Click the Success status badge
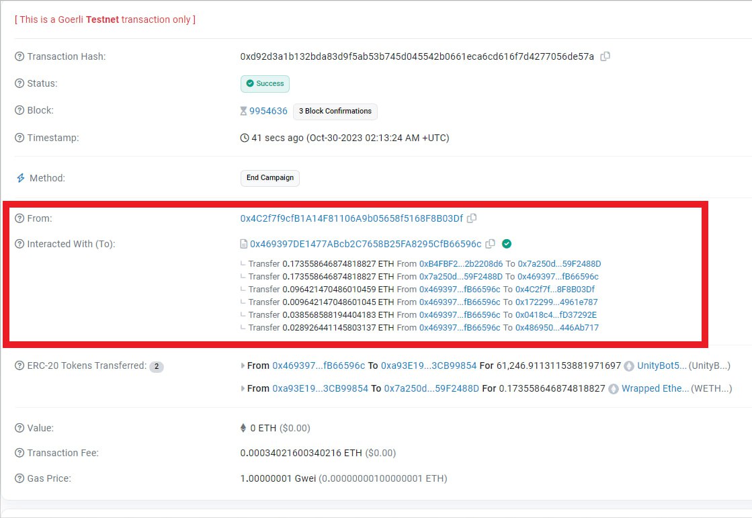Viewport: 752px width, 518px height. coord(265,83)
